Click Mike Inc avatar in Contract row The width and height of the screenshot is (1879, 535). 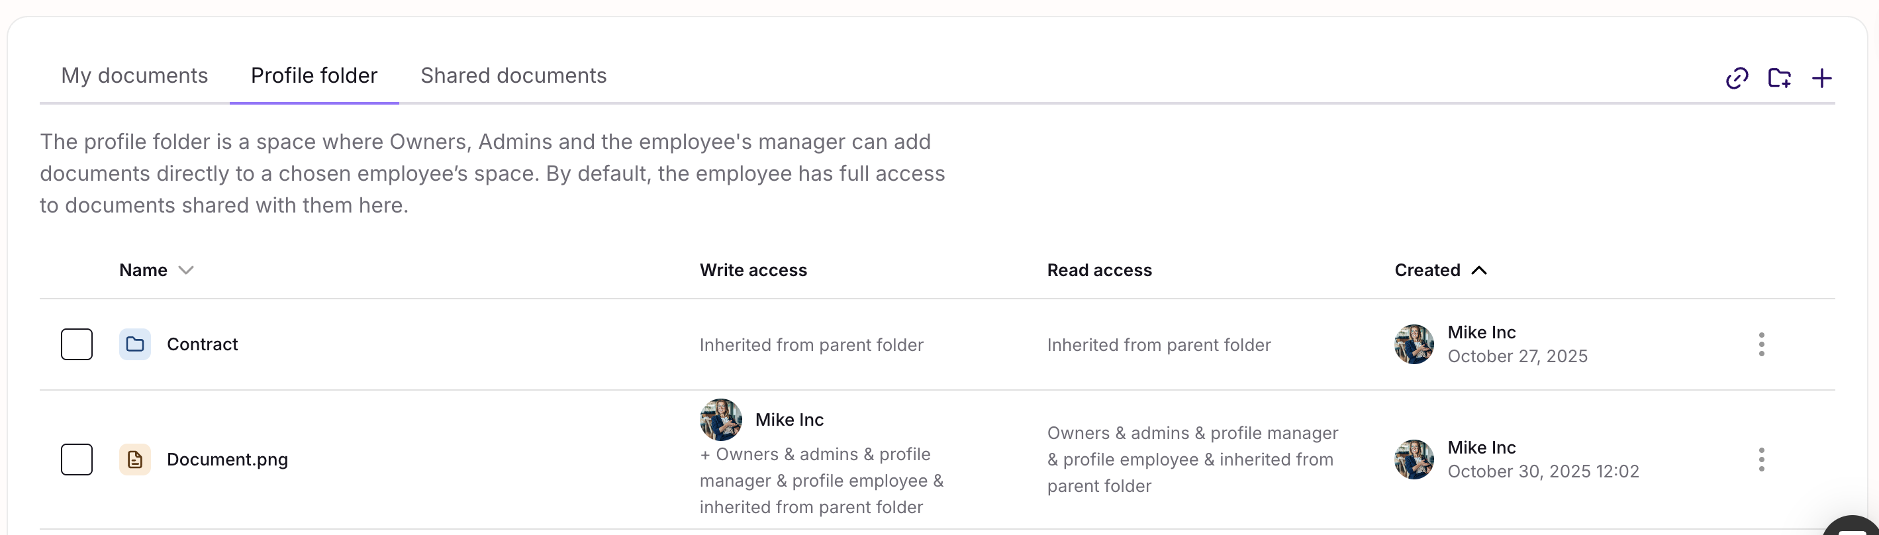pyautogui.click(x=1414, y=344)
